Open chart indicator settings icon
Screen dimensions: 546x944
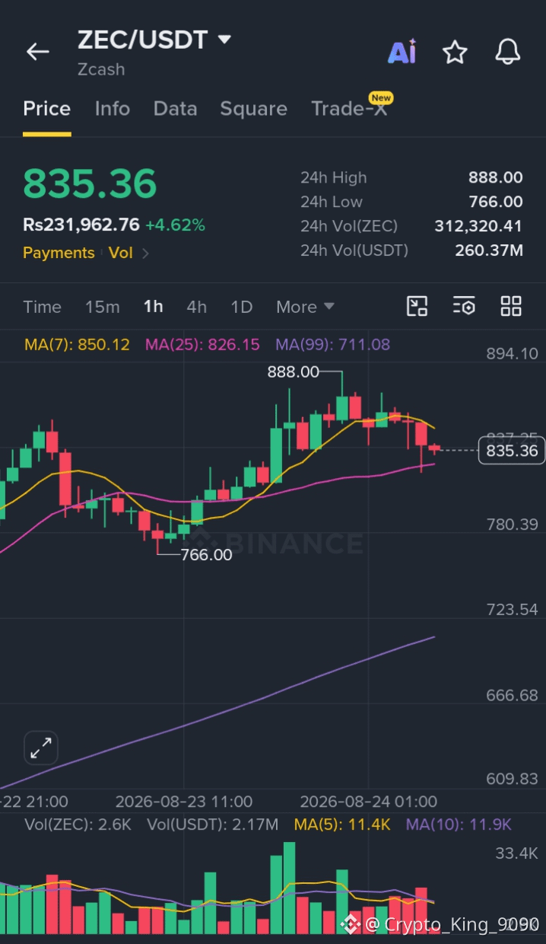tap(464, 306)
